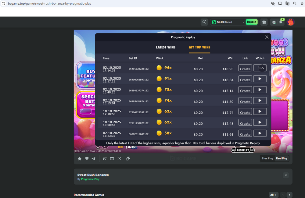Switch to the LATEST WINS tab
305x198 pixels.
click(x=166, y=47)
